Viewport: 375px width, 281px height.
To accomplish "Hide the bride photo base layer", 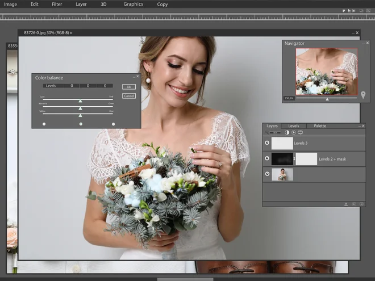I will pos(267,174).
